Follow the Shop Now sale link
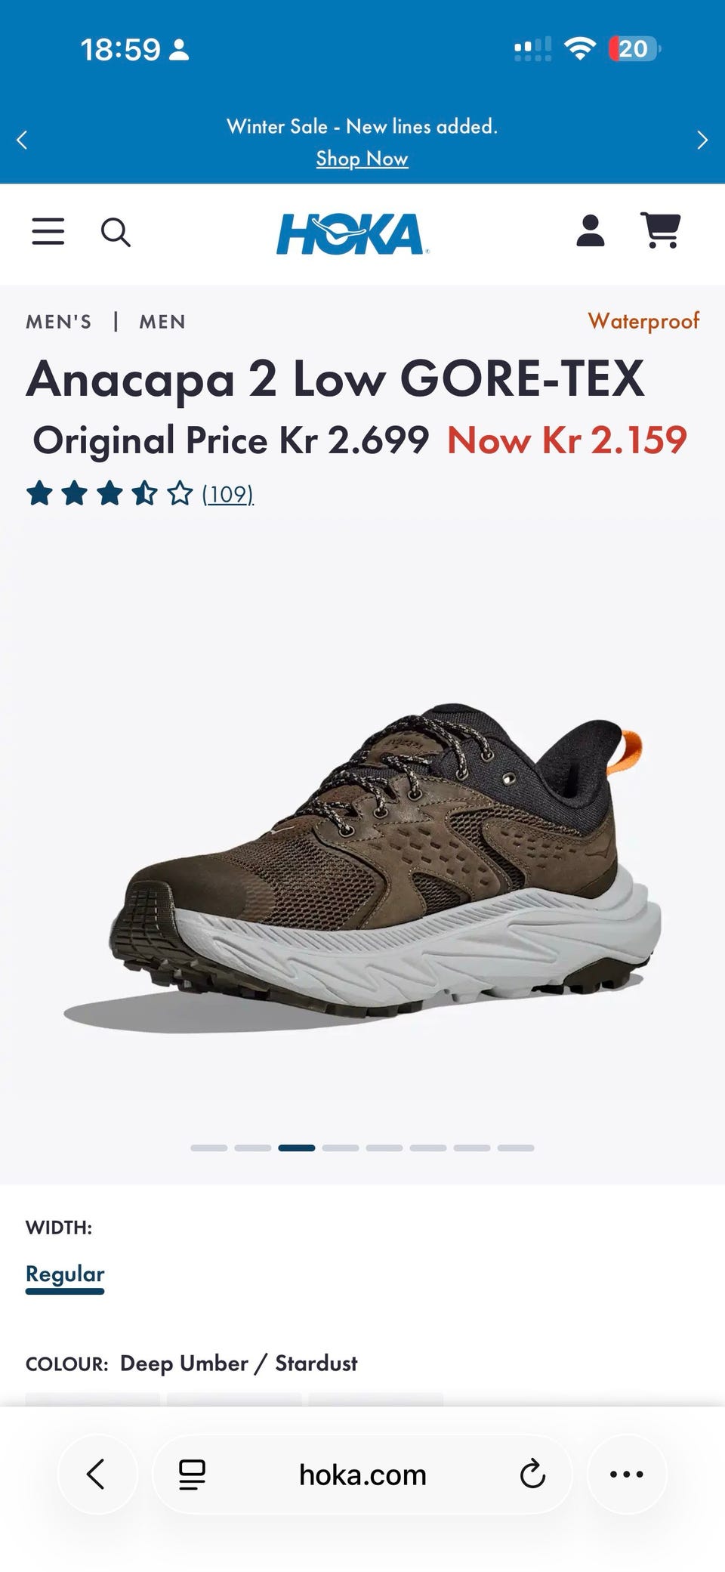 (362, 159)
